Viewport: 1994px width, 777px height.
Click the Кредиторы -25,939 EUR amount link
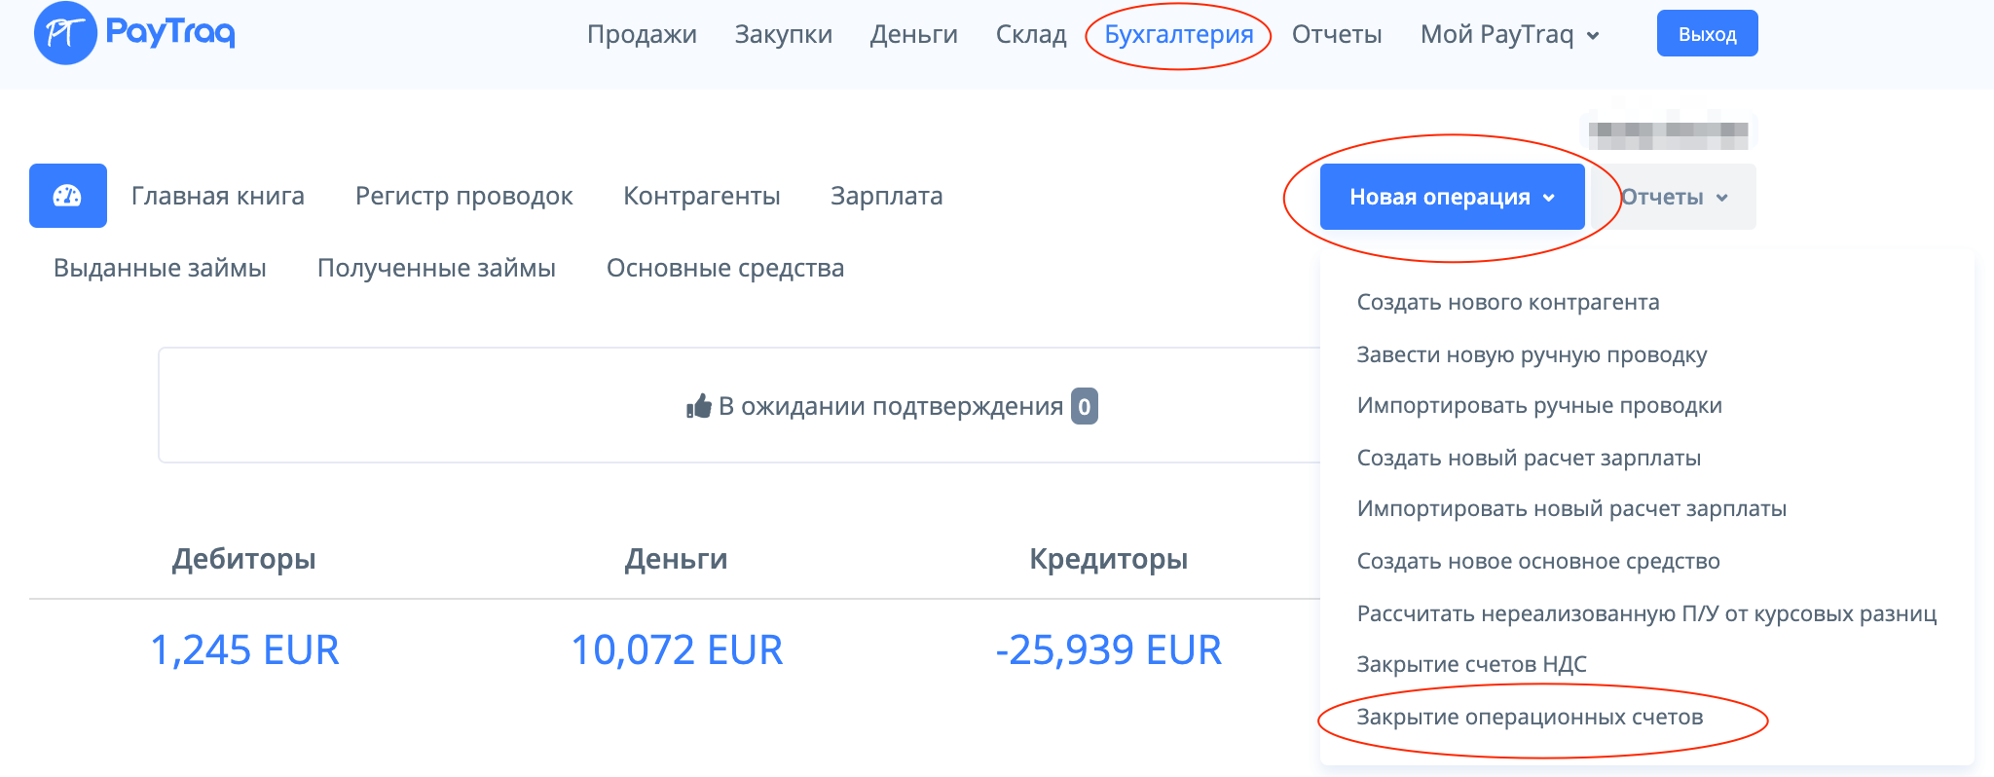[x=1108, y=649]
